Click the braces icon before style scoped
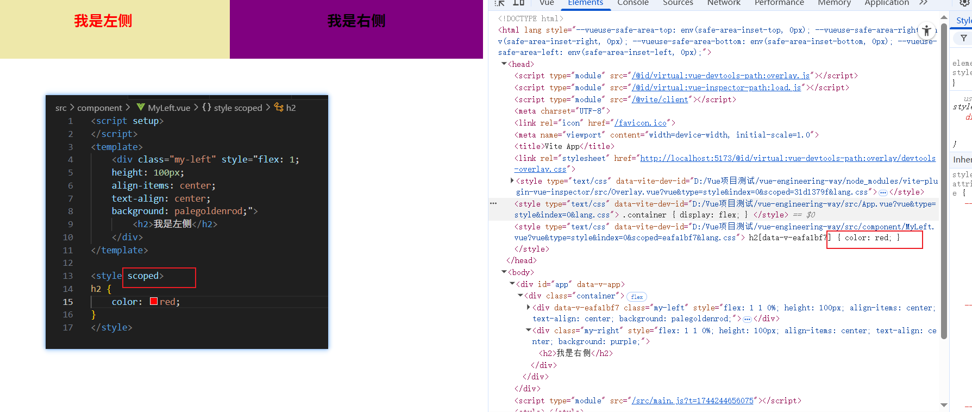972x412 pixels. (206, 107)
